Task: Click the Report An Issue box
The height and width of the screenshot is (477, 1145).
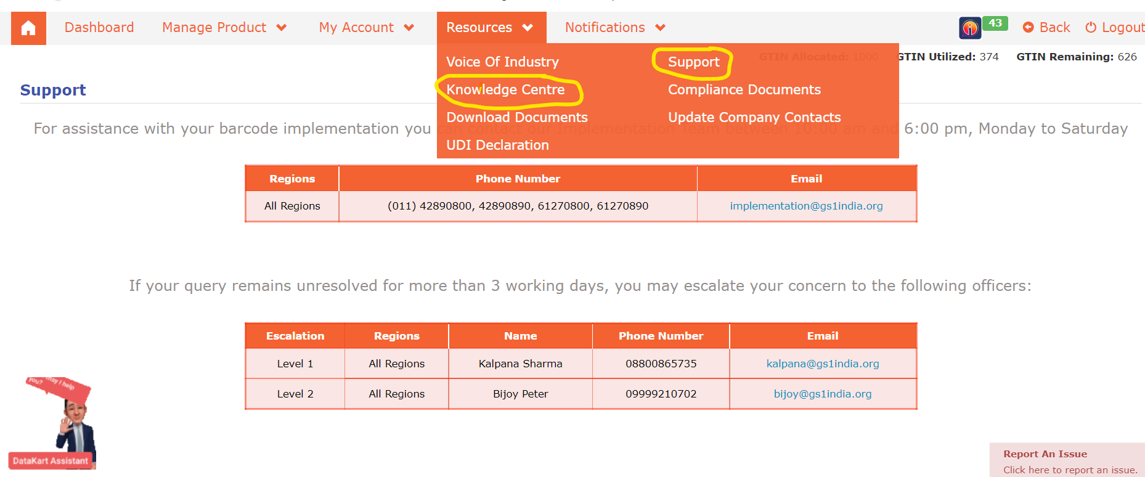Action: [x=1067, y=460]
